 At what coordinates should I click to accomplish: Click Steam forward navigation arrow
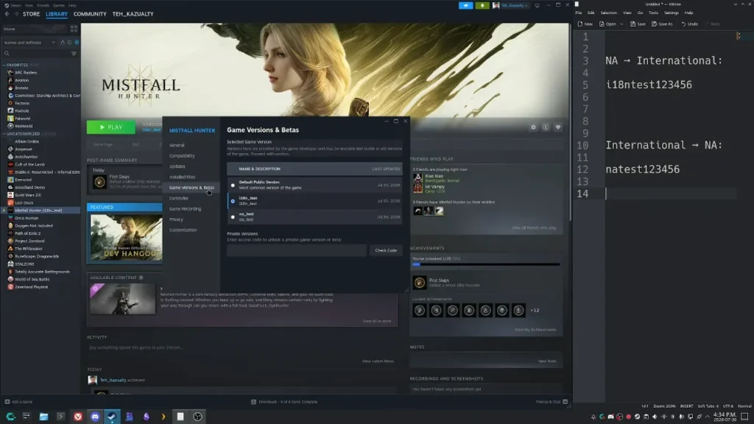16,14
